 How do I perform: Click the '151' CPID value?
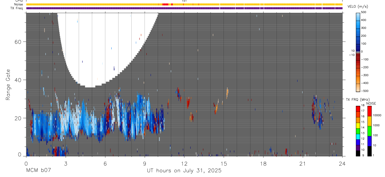coord(184,1)
